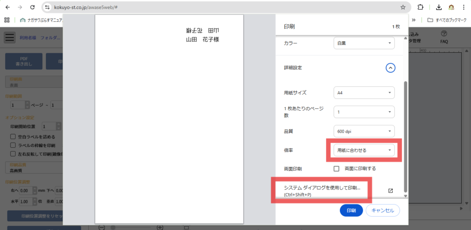Bookmark this page with the star icon
The image size is (471, 230).
tap(403, 7)
